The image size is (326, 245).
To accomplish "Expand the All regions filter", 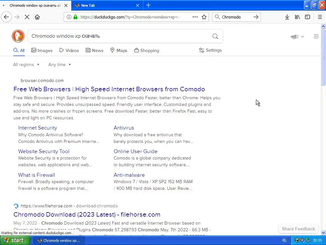I will click(x=26, y=64).
